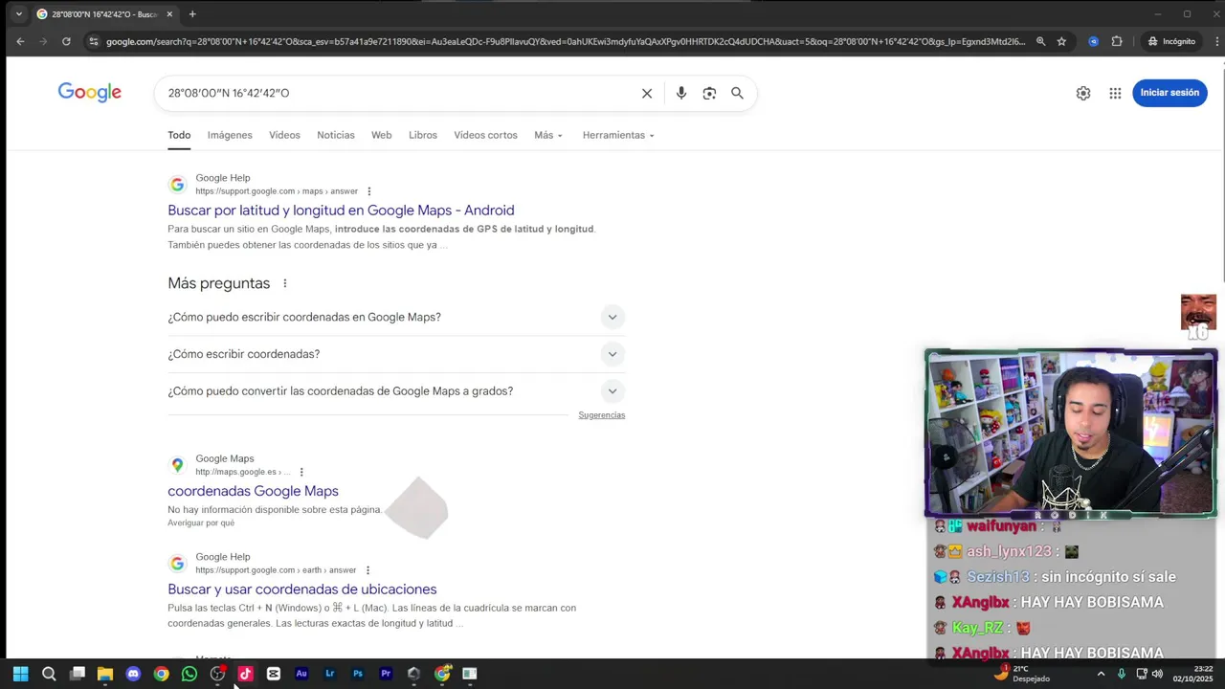Viewport: 1225px width, 689px height.
Task: Reload the page with the refresh icon
Action: coord(66,41)
